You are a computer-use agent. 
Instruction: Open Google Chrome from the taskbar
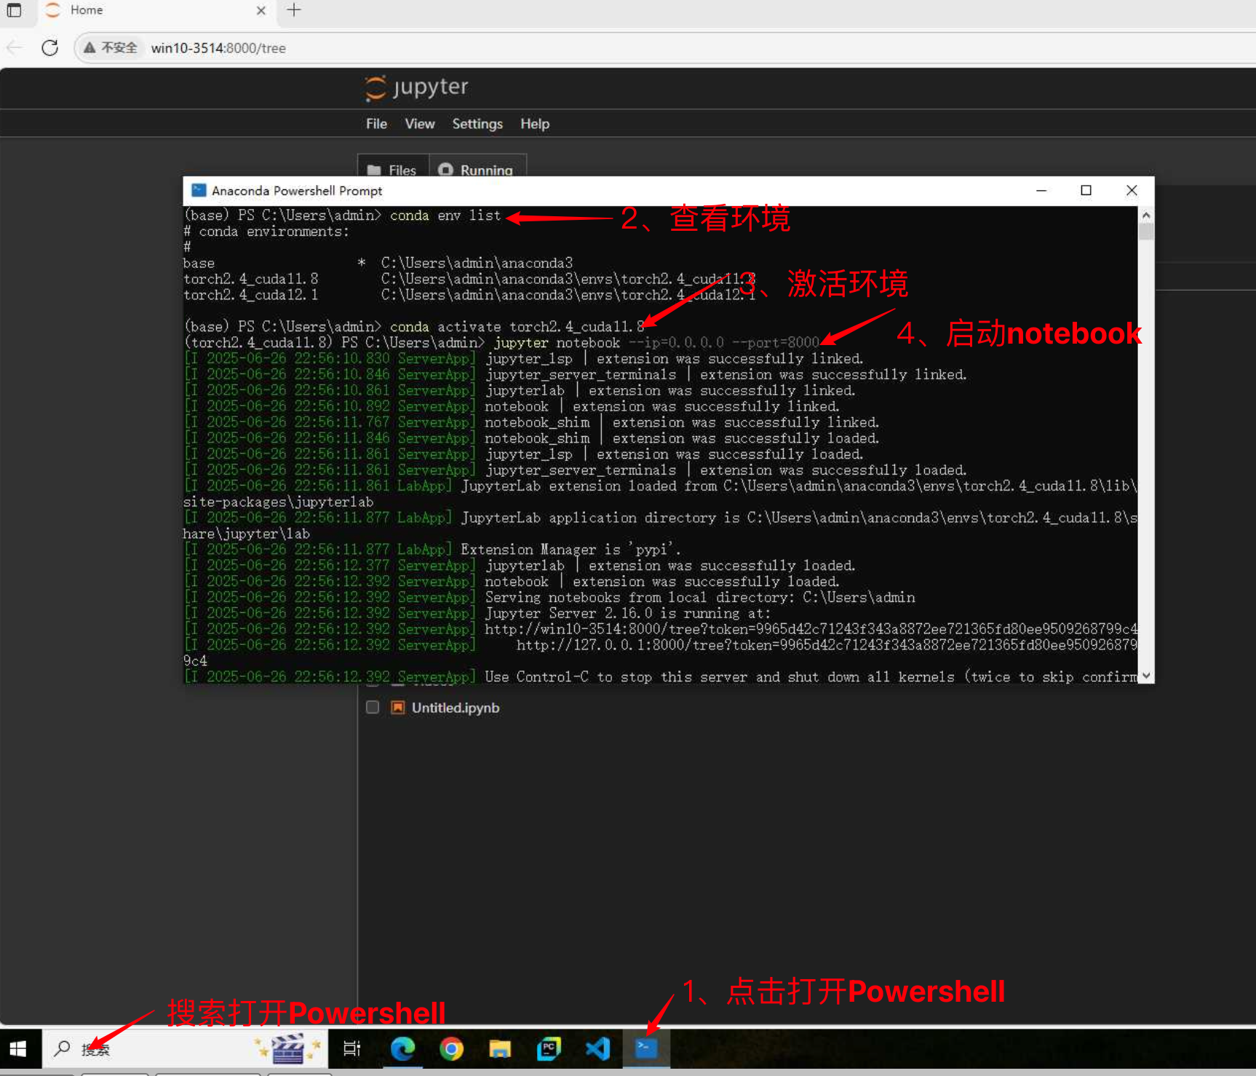pos(451,1048)
